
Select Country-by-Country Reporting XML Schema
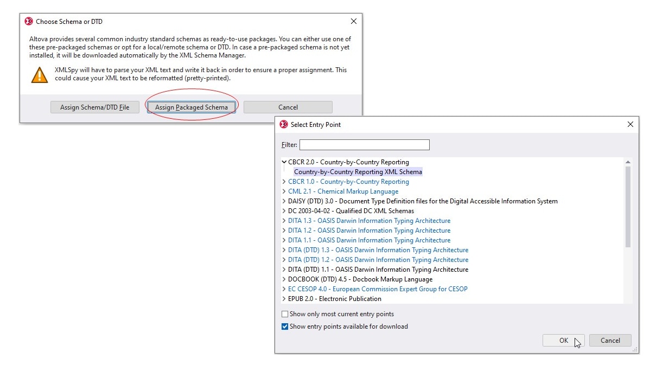point(357,171)
